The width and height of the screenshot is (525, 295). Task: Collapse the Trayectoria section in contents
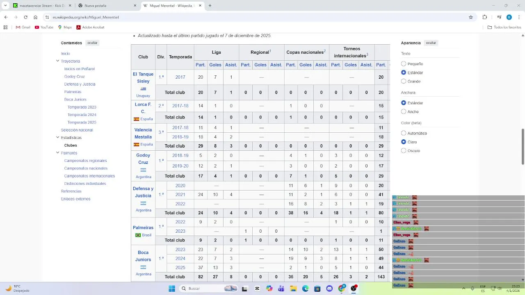[58, 61]
